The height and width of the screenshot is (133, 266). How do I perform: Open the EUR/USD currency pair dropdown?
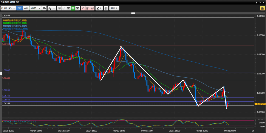8,8
